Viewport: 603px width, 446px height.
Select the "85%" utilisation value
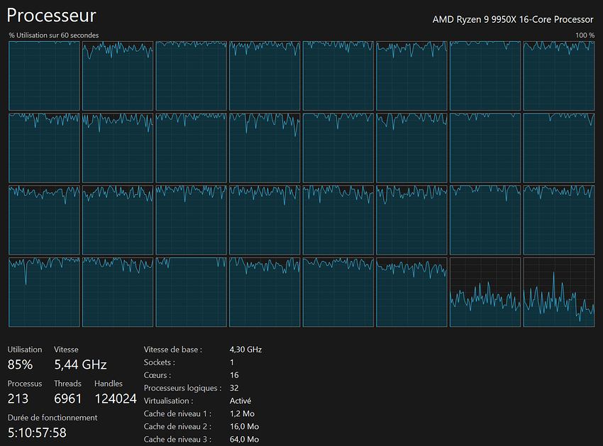tap(21, 364)
